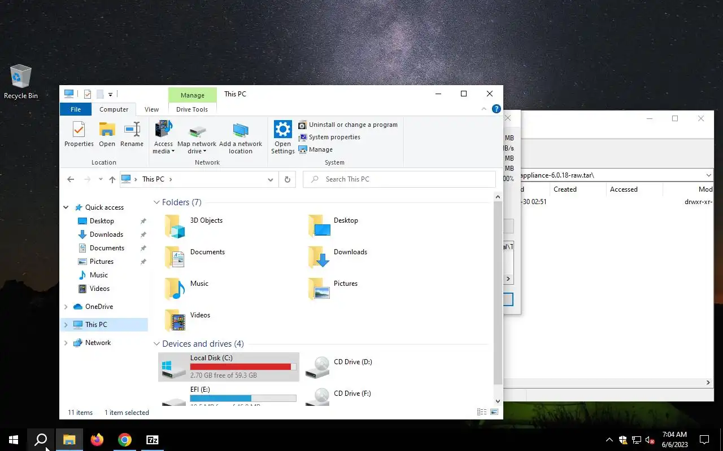The height and width of the screenshot is (451, 723).
Task: Open Map network drive menu
Action: tap(197, 137)
